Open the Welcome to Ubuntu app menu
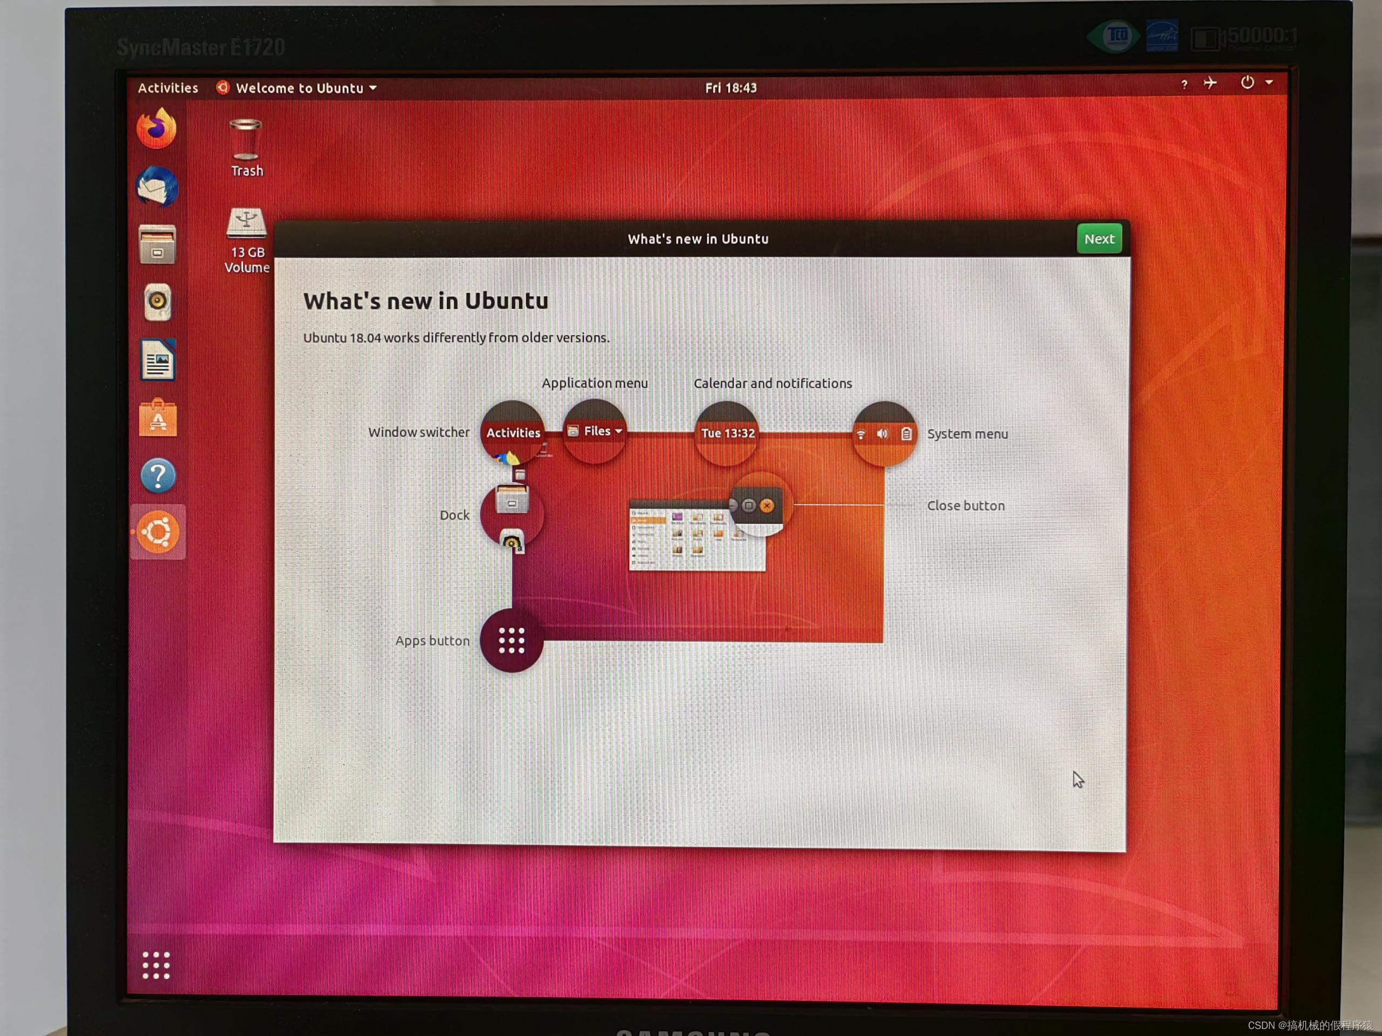This screenshot has height=1036, width=1382. pyautogui.click(x=296, y=88)
